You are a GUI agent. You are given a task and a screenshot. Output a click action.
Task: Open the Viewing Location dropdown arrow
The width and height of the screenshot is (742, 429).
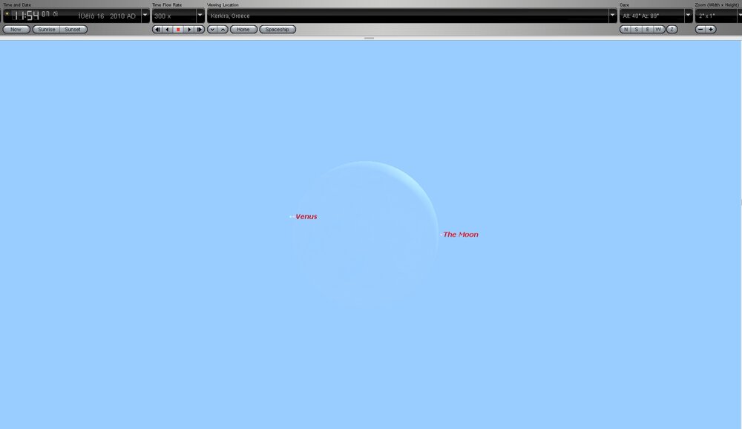coord(612,15)
